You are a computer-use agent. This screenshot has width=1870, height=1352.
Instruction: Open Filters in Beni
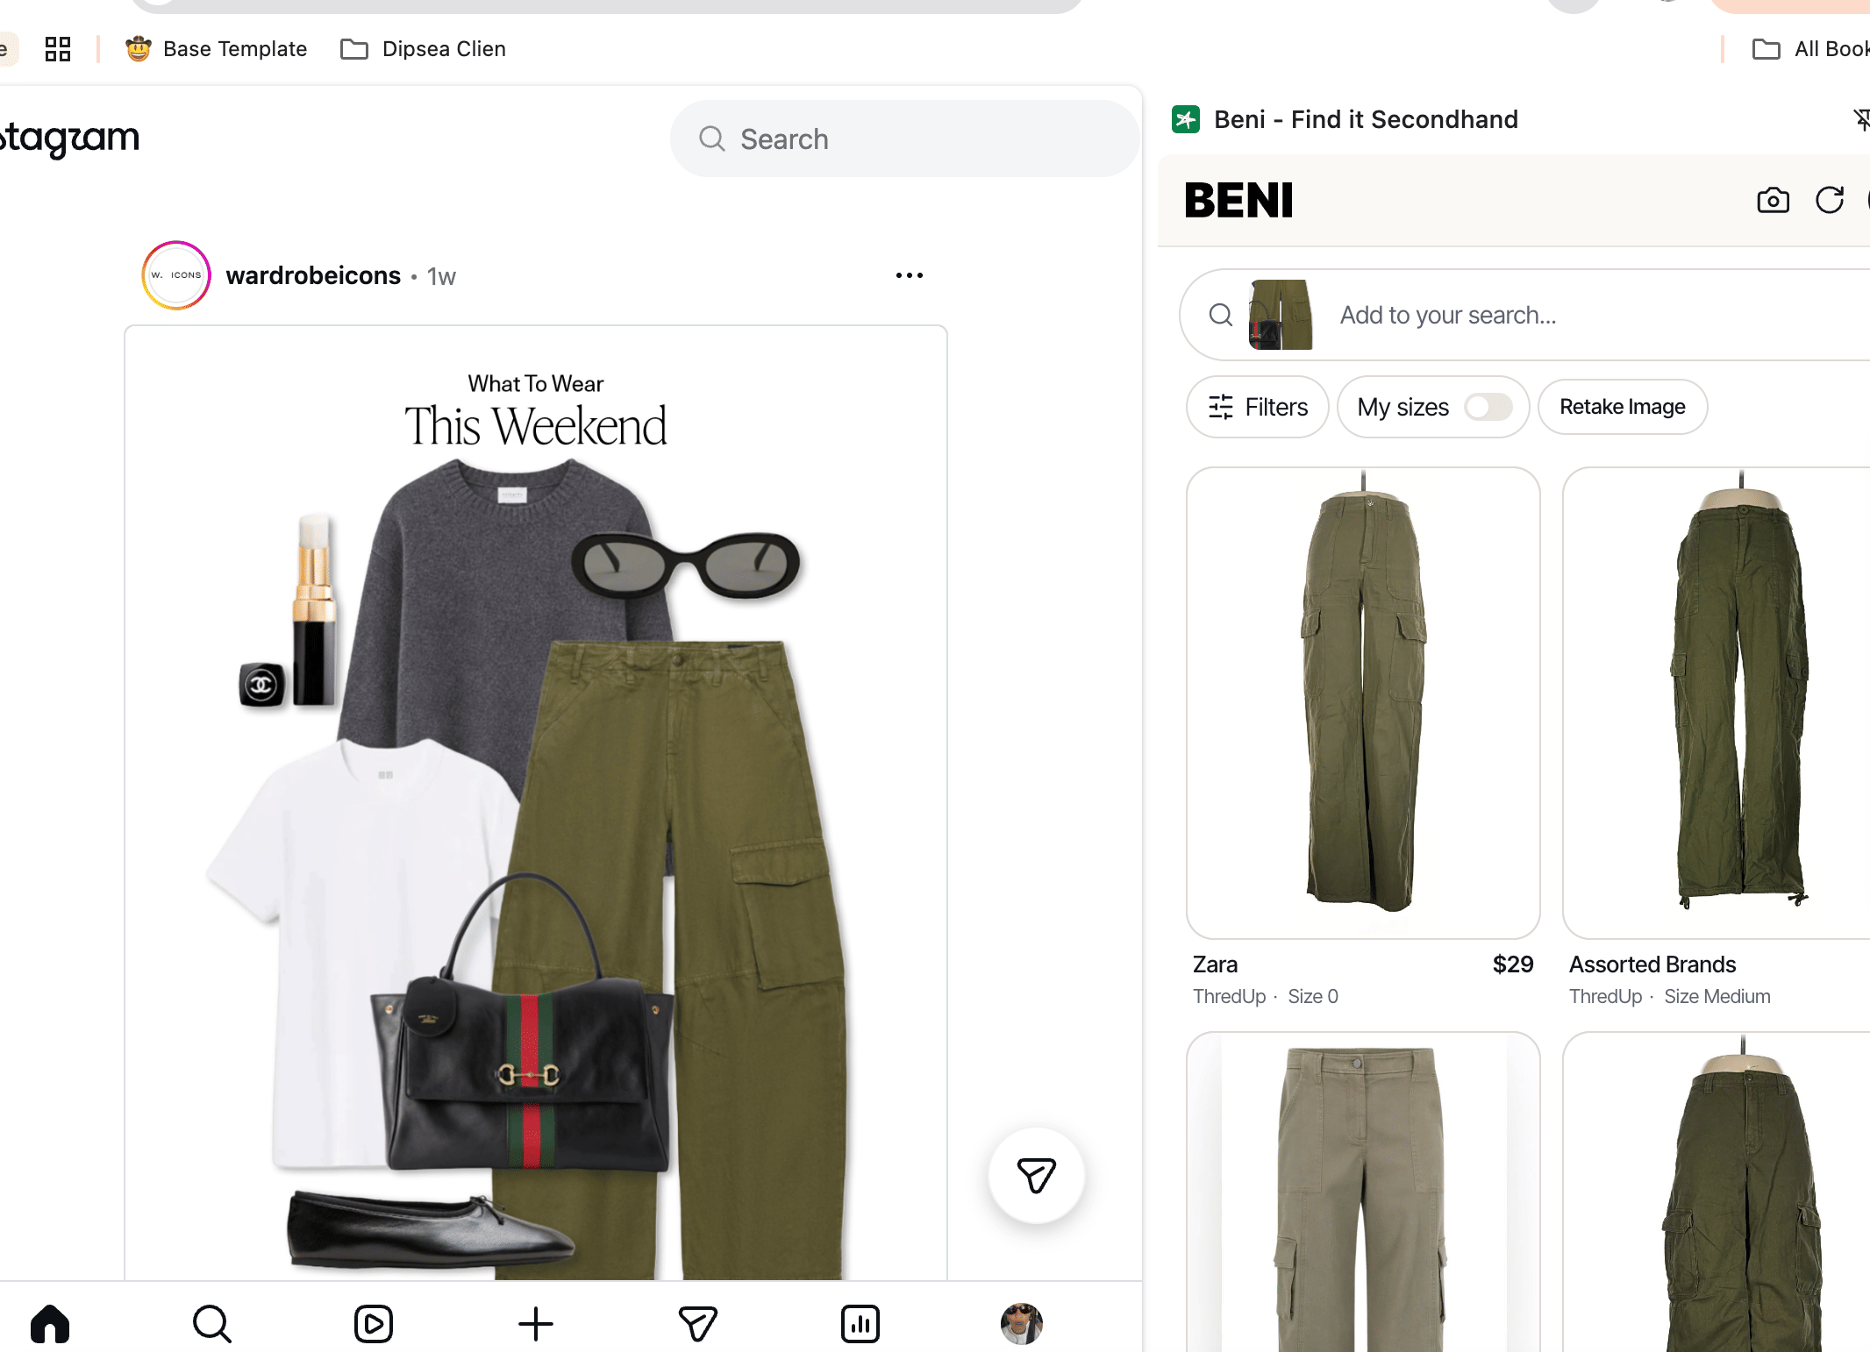[1258, 407]
